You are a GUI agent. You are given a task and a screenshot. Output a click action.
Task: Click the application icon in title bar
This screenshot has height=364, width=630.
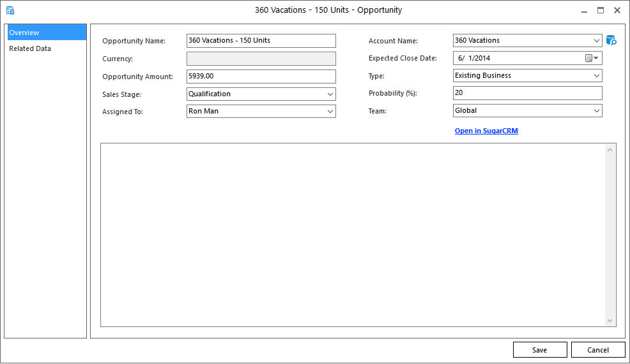pyautogui.click(x=10, y=10)
